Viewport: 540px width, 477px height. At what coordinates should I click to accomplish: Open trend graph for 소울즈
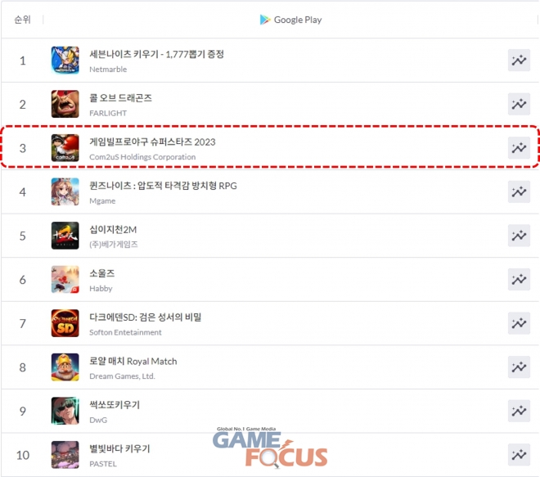click(x=519, y=279)
